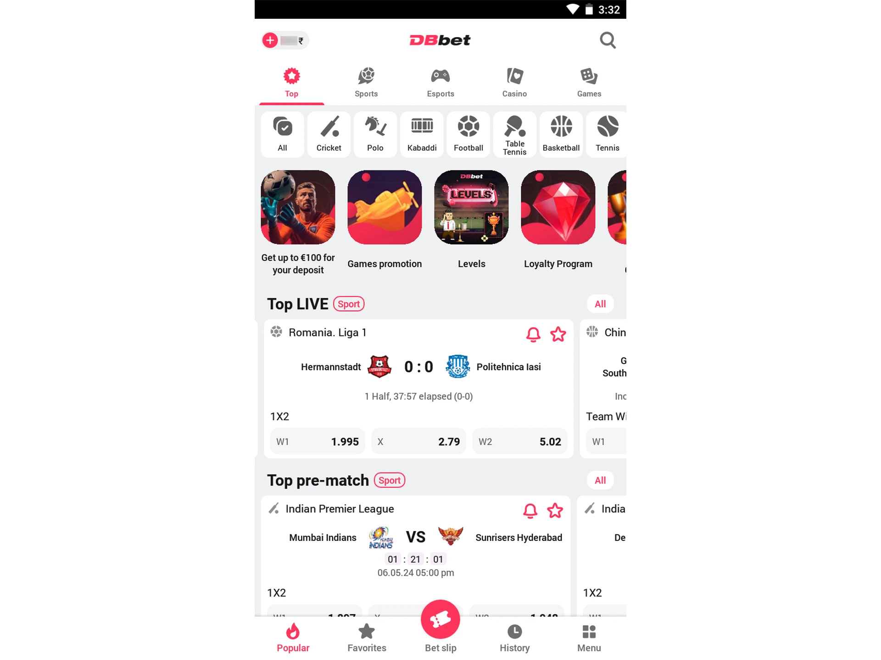
Task: Toggle the bell alert for Romania Liga 1
Action: 534,334
